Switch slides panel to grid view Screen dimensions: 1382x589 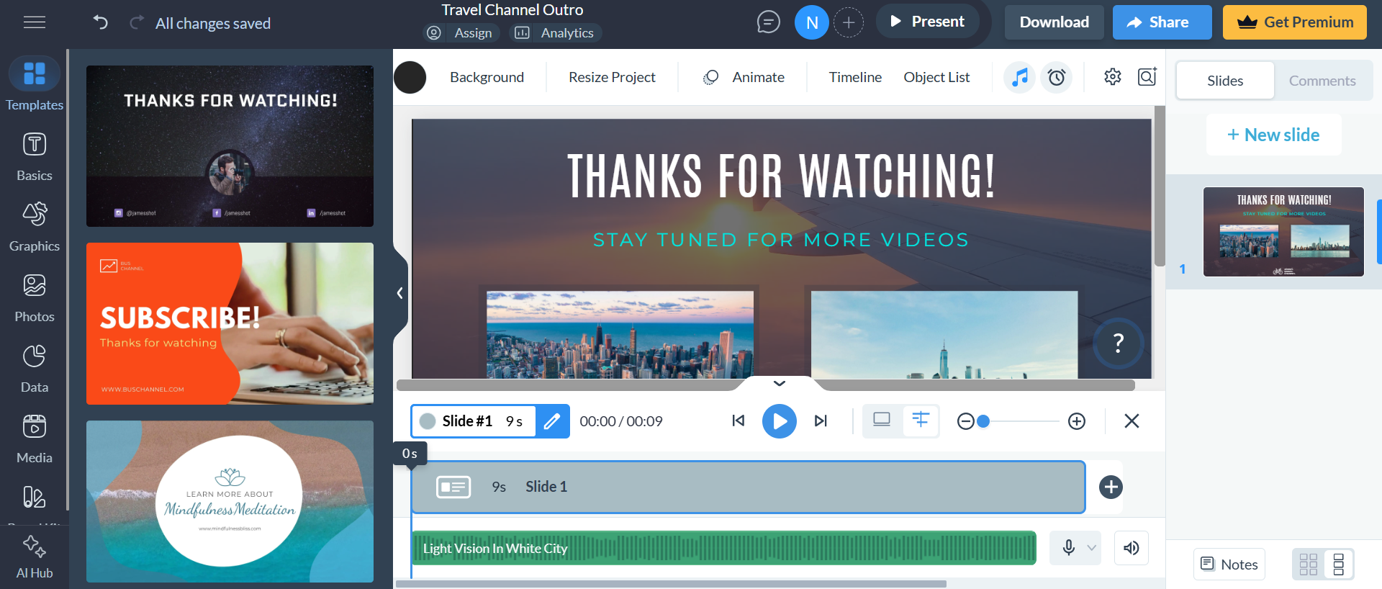pos(1309,565)
